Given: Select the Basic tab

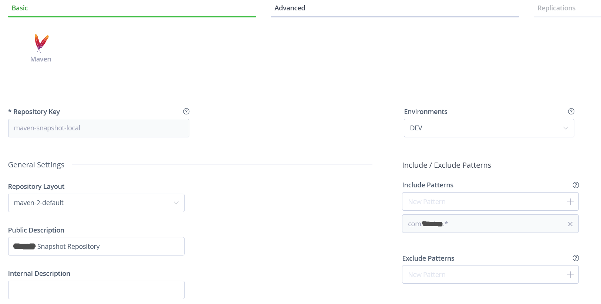Looking at the screenshot, I should click(20, 8).
